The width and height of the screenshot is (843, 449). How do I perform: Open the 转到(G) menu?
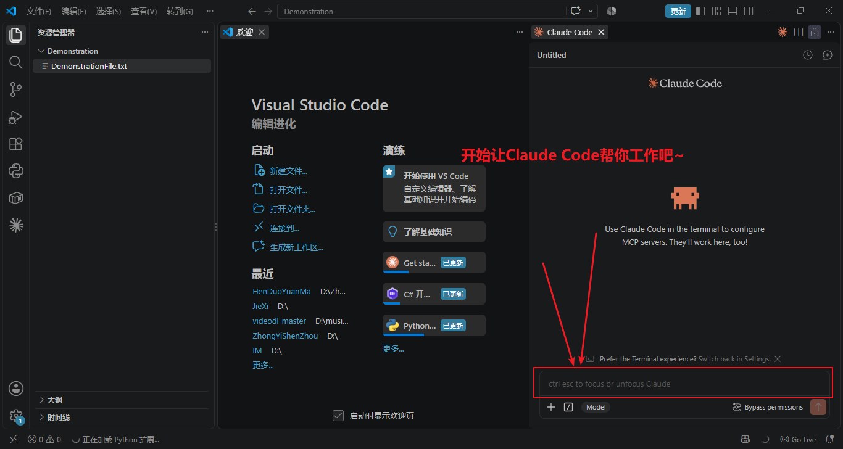point(180,11)
